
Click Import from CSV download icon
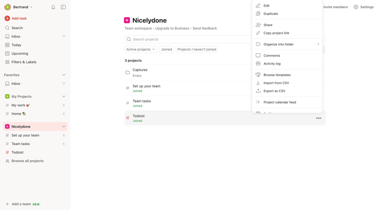click(x=258, y=83)
